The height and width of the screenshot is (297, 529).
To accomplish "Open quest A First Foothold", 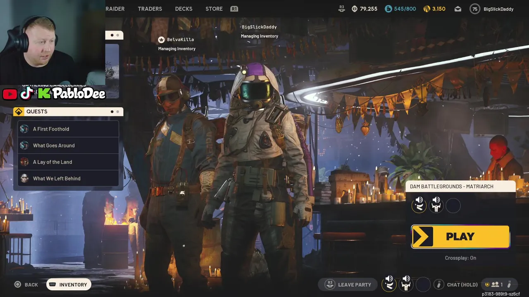I will 68,129.
